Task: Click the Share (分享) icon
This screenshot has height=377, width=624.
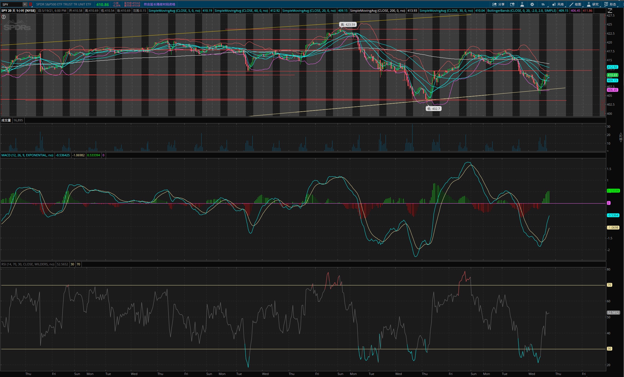Action: [x=495, y=4]
